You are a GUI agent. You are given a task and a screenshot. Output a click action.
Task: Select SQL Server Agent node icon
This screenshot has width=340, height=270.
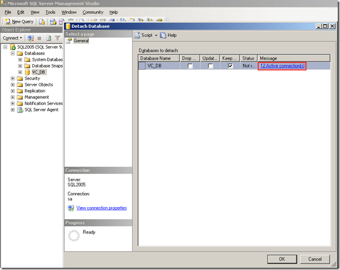[x=20, y=109]
